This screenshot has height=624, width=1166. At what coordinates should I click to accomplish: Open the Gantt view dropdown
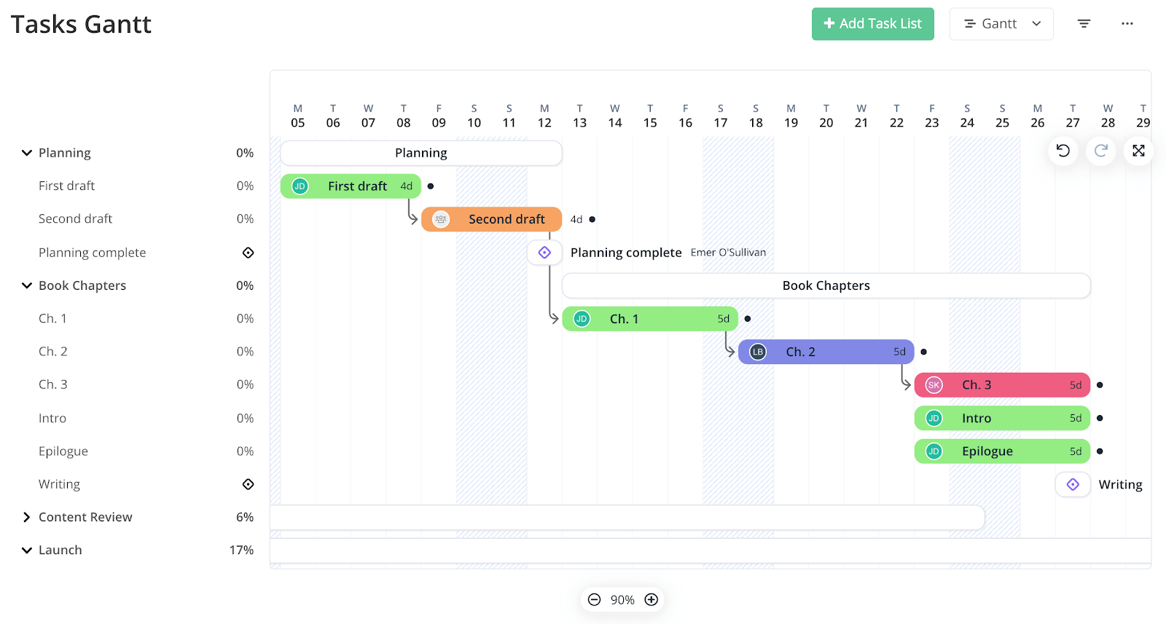1001,24
